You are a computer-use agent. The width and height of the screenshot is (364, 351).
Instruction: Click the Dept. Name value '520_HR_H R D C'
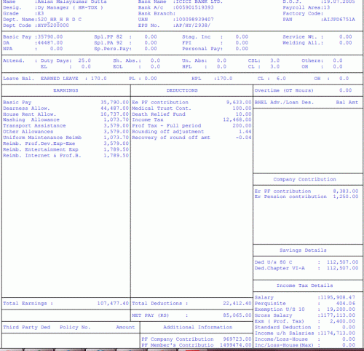(60, 20)
